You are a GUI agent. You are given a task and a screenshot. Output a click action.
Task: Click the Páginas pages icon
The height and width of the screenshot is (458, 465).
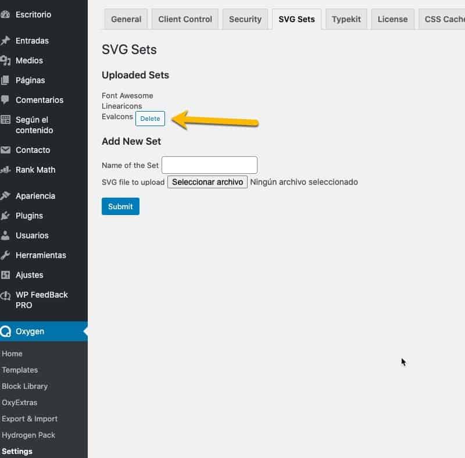click(5, 80)
